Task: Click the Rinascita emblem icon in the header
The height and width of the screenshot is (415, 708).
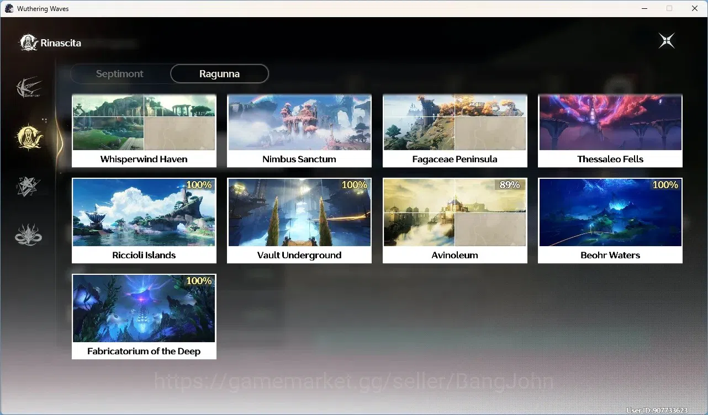Action: pos(29,42)
